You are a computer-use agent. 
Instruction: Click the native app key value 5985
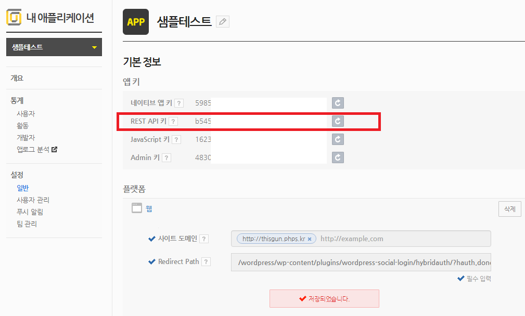tap(203, 103)
